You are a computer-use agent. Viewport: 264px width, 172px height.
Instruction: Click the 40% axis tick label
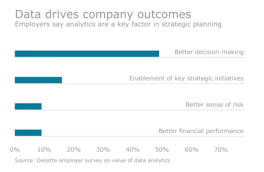click(x=132, y=150)
